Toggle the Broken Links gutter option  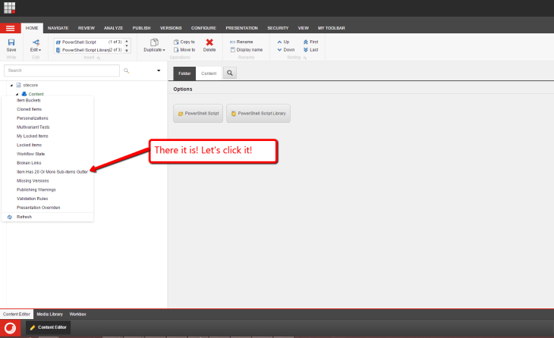[29, 162]
